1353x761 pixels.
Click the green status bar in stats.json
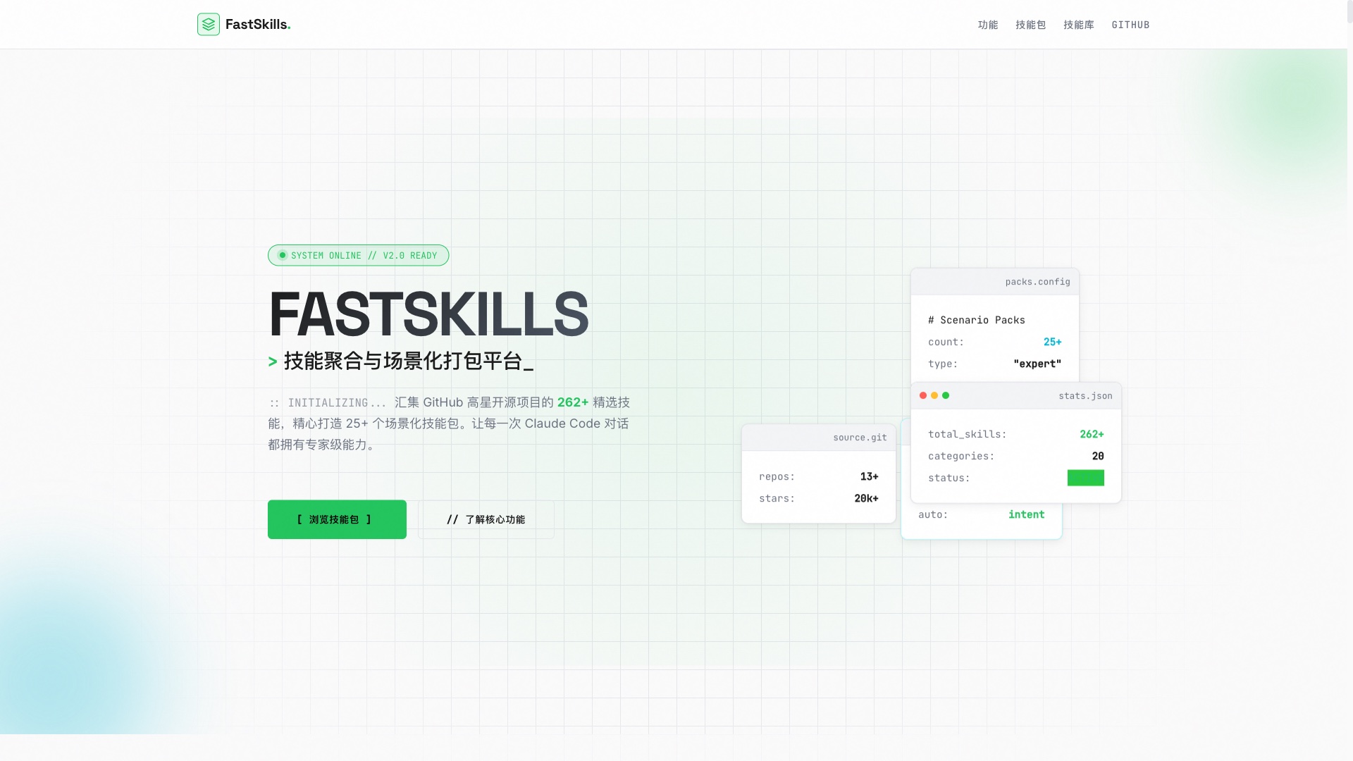tap(1086, 478)
